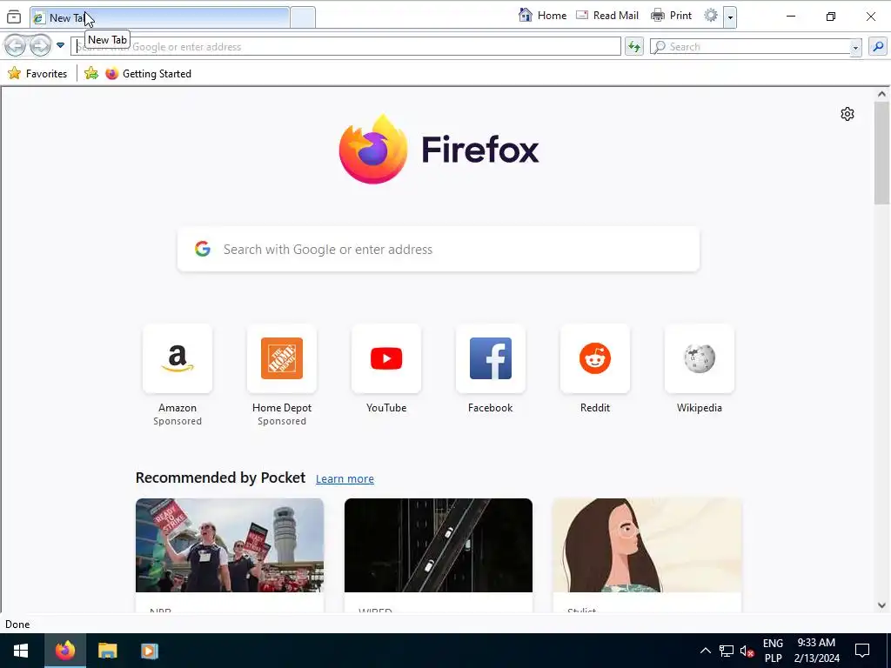The width and height of the screenshot is (891, 668).
Task: Go back with the Back arrow button
Action: coord(16,46)
